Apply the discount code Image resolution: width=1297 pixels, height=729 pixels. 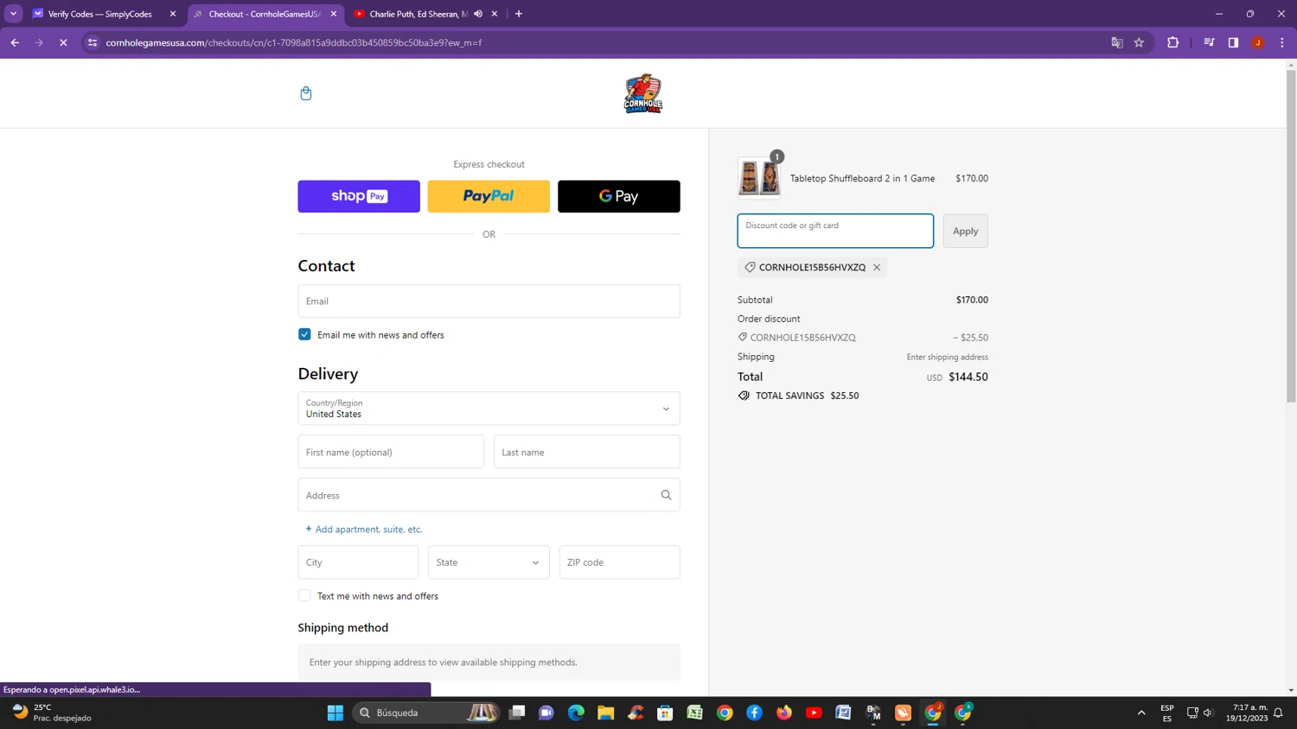click(x=965, y=231)
